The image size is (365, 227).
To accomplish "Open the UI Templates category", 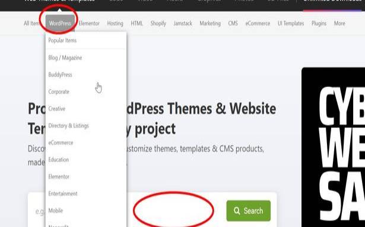I will [291, 24].
